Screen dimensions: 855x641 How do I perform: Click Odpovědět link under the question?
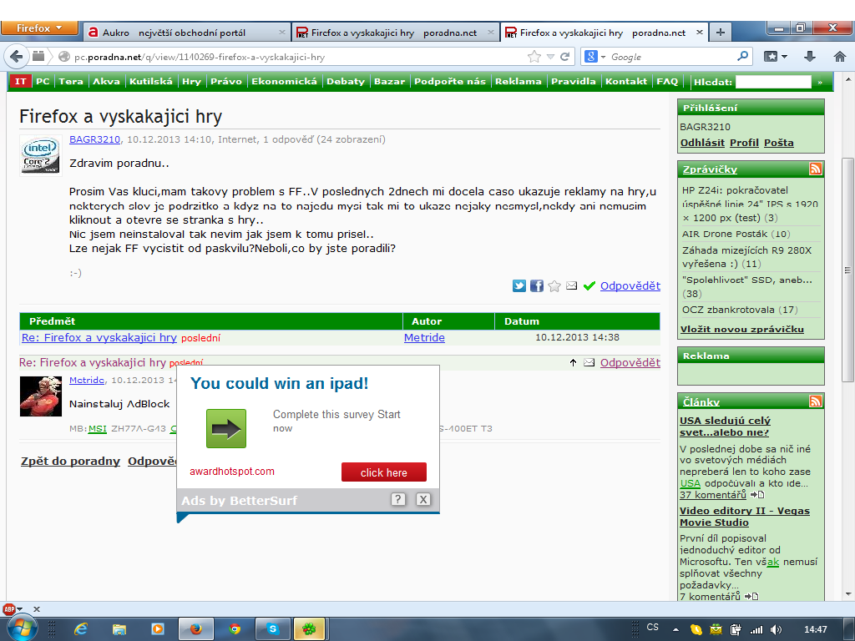tap(630, 285)
